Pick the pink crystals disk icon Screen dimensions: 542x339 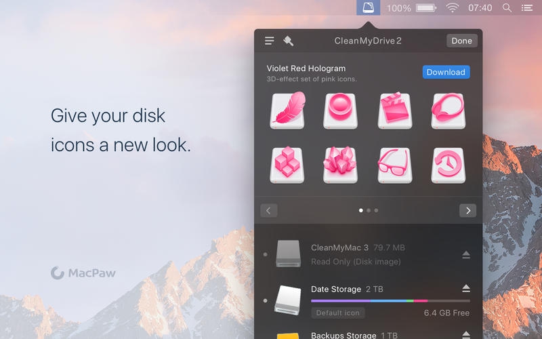pos(341,165)
